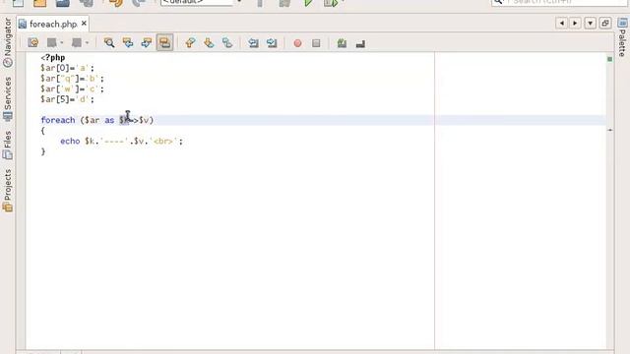The image size is (630, 354).
Task: Toggle Highlight Search in editor toolbar
Action: [164, 42]
